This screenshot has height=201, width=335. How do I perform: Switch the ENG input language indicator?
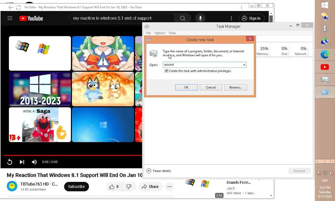click(325, 181)
